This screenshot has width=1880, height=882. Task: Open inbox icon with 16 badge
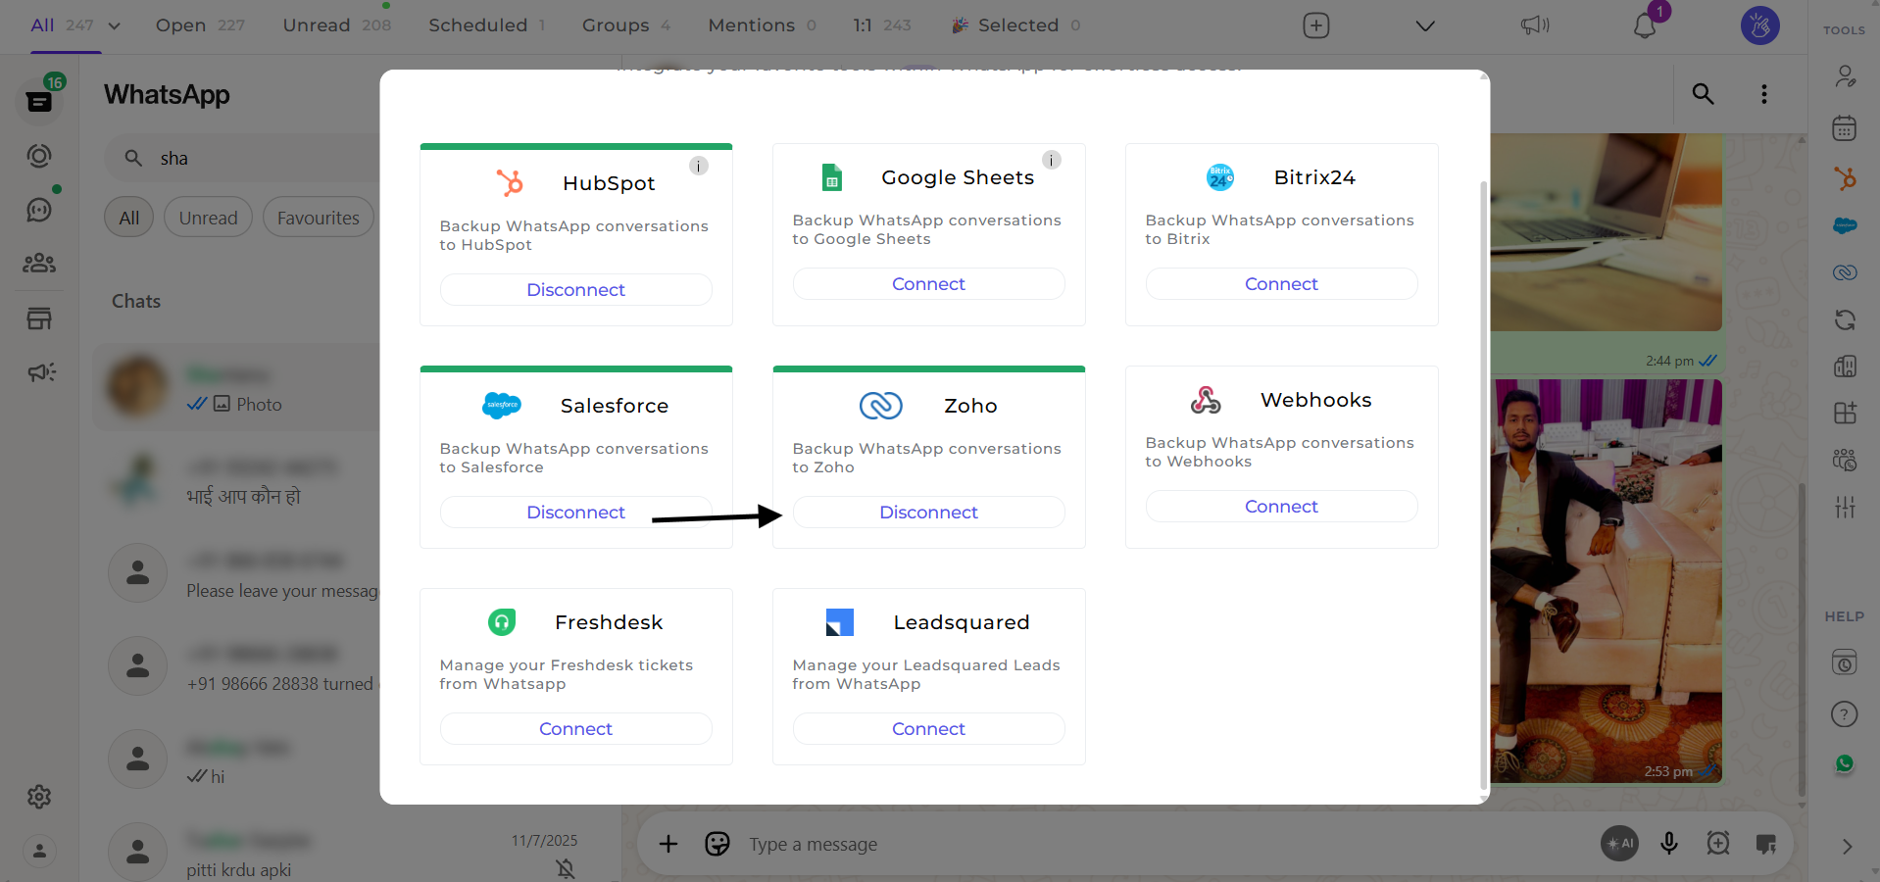point(39,101)
